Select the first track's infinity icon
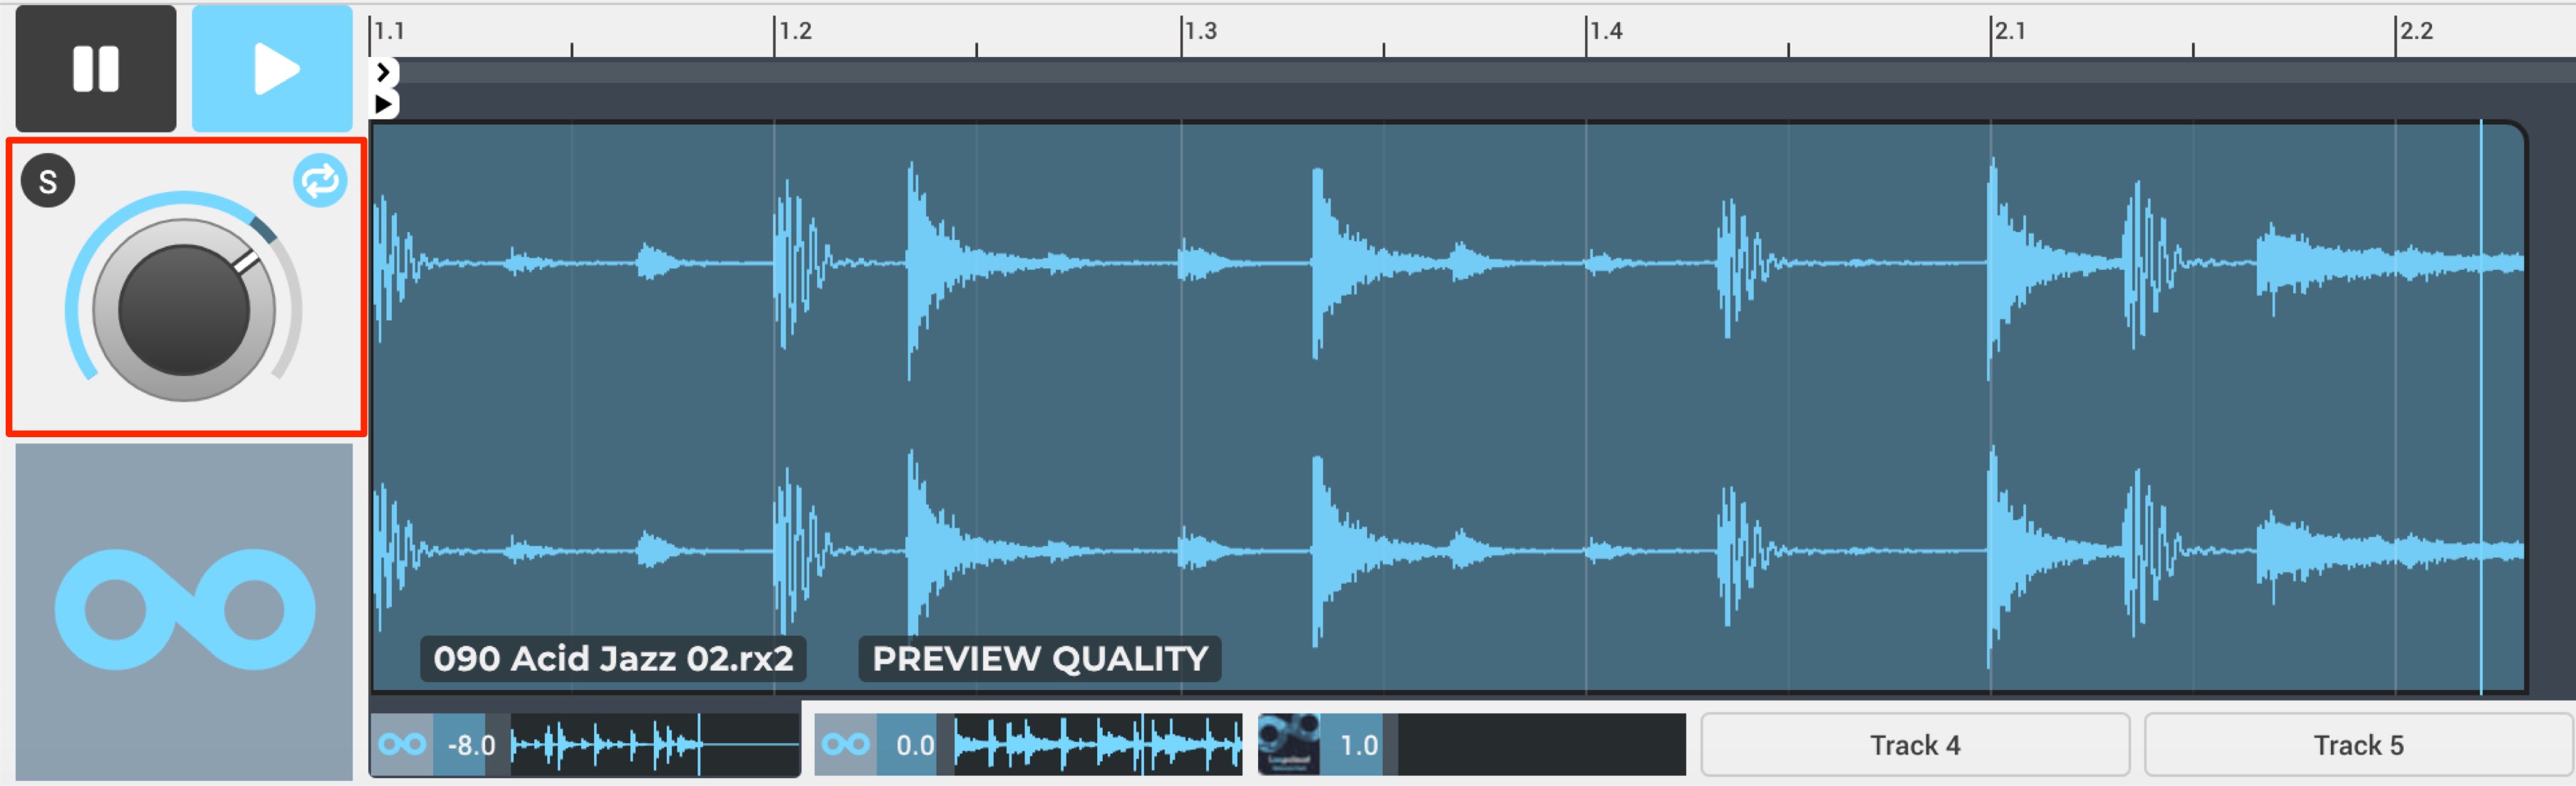This screenshot has width=2576, height=786. [402, 745]
